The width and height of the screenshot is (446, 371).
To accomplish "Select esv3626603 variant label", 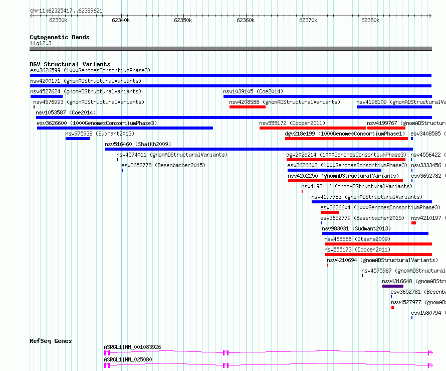I will pos(347,165).
